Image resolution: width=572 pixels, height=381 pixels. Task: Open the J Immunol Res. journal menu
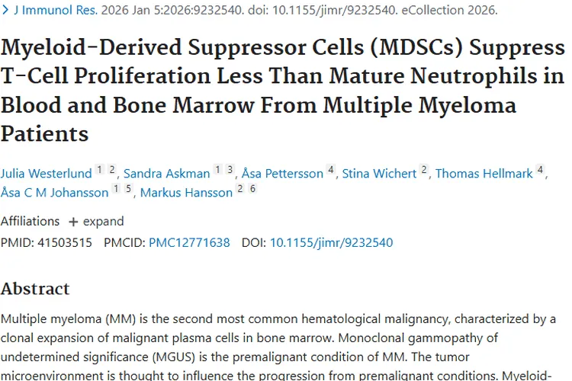(x=46, y=11)
